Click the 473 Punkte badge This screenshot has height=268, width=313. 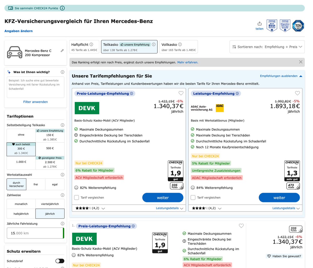tap(293, 186)
